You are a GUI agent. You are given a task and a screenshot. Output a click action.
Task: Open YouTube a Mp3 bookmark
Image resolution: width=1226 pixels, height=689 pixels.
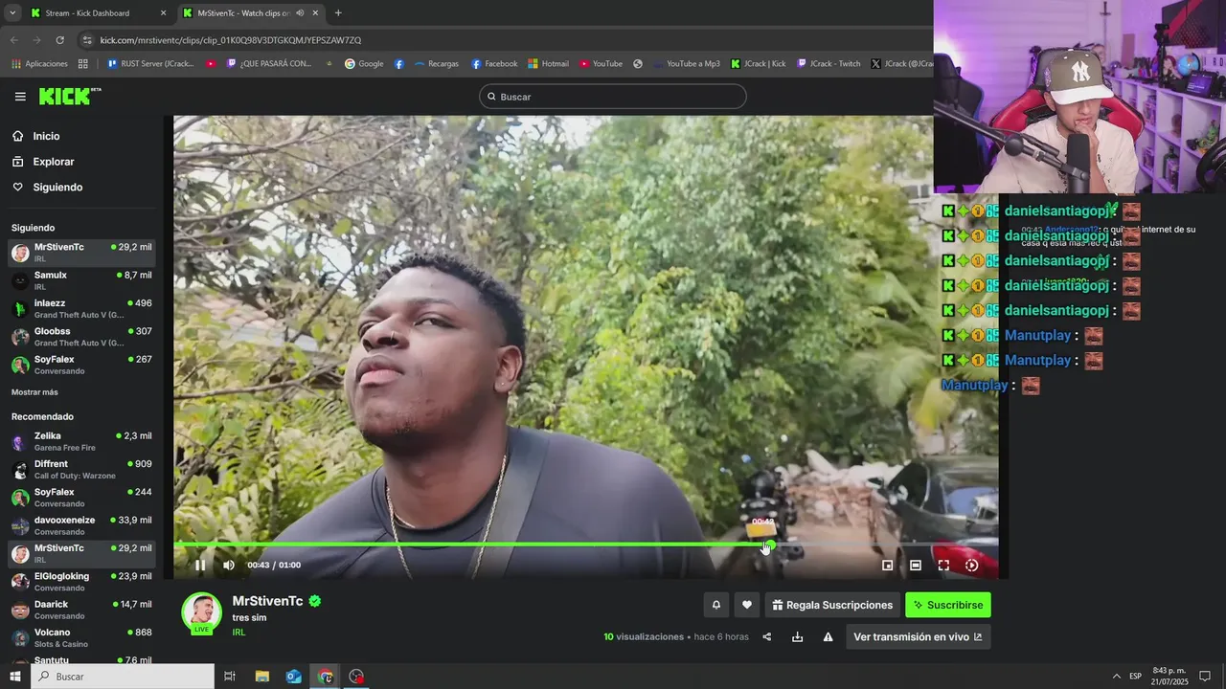[x=686, y=64]
